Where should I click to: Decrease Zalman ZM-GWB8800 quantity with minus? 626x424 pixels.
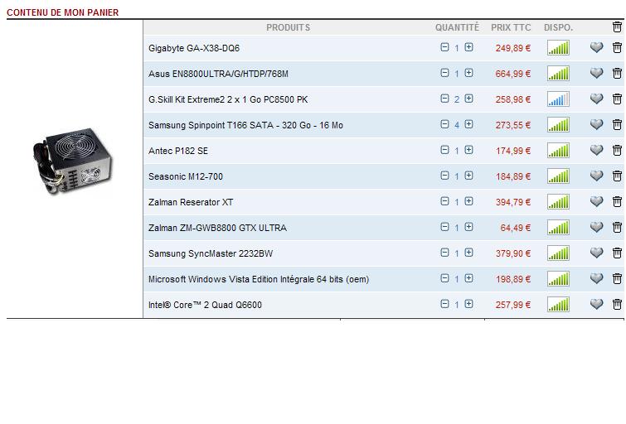[444, 227]
